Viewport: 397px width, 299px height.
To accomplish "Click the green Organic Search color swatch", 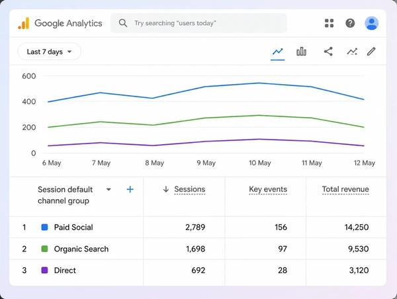I will pyautogui.click(x=44, y=249).
